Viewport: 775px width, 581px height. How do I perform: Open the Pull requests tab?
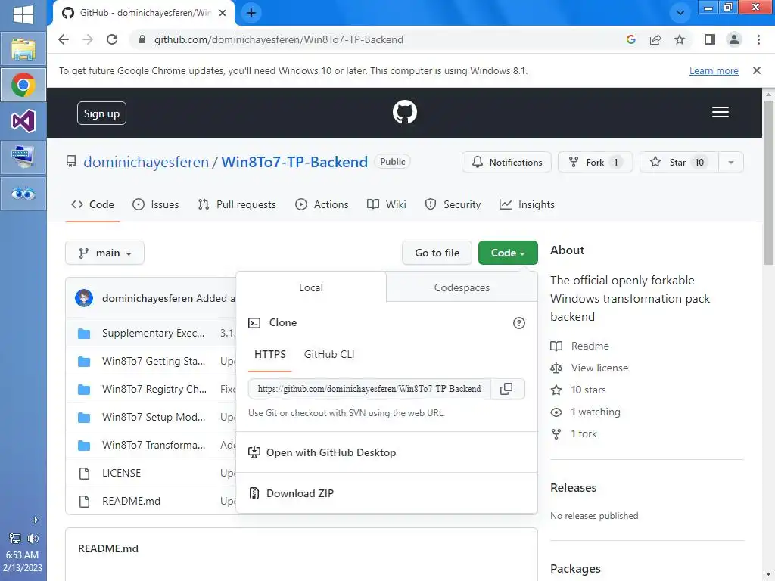point(237,204)
